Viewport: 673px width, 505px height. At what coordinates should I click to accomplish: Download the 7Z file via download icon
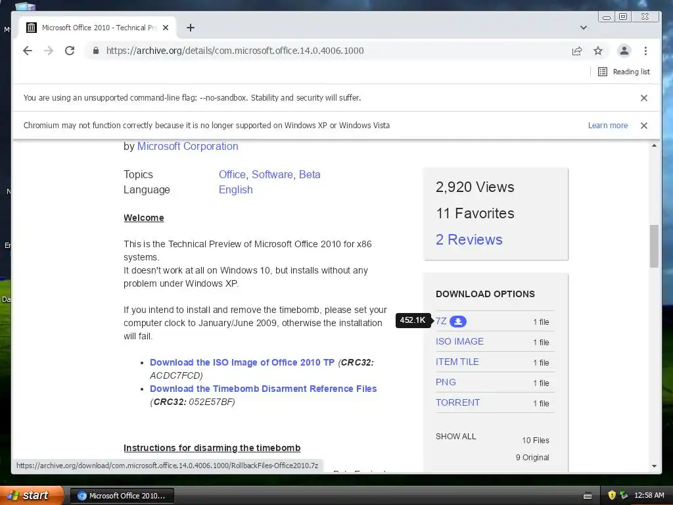click(x=458, y=321)
